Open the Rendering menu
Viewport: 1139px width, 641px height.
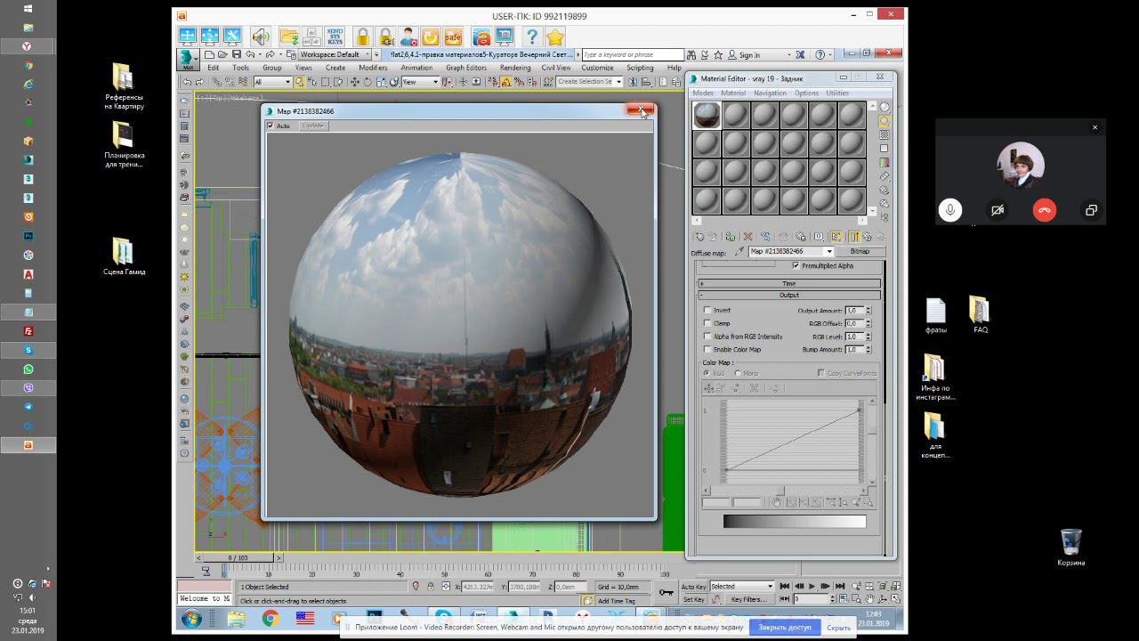(515, 68)
